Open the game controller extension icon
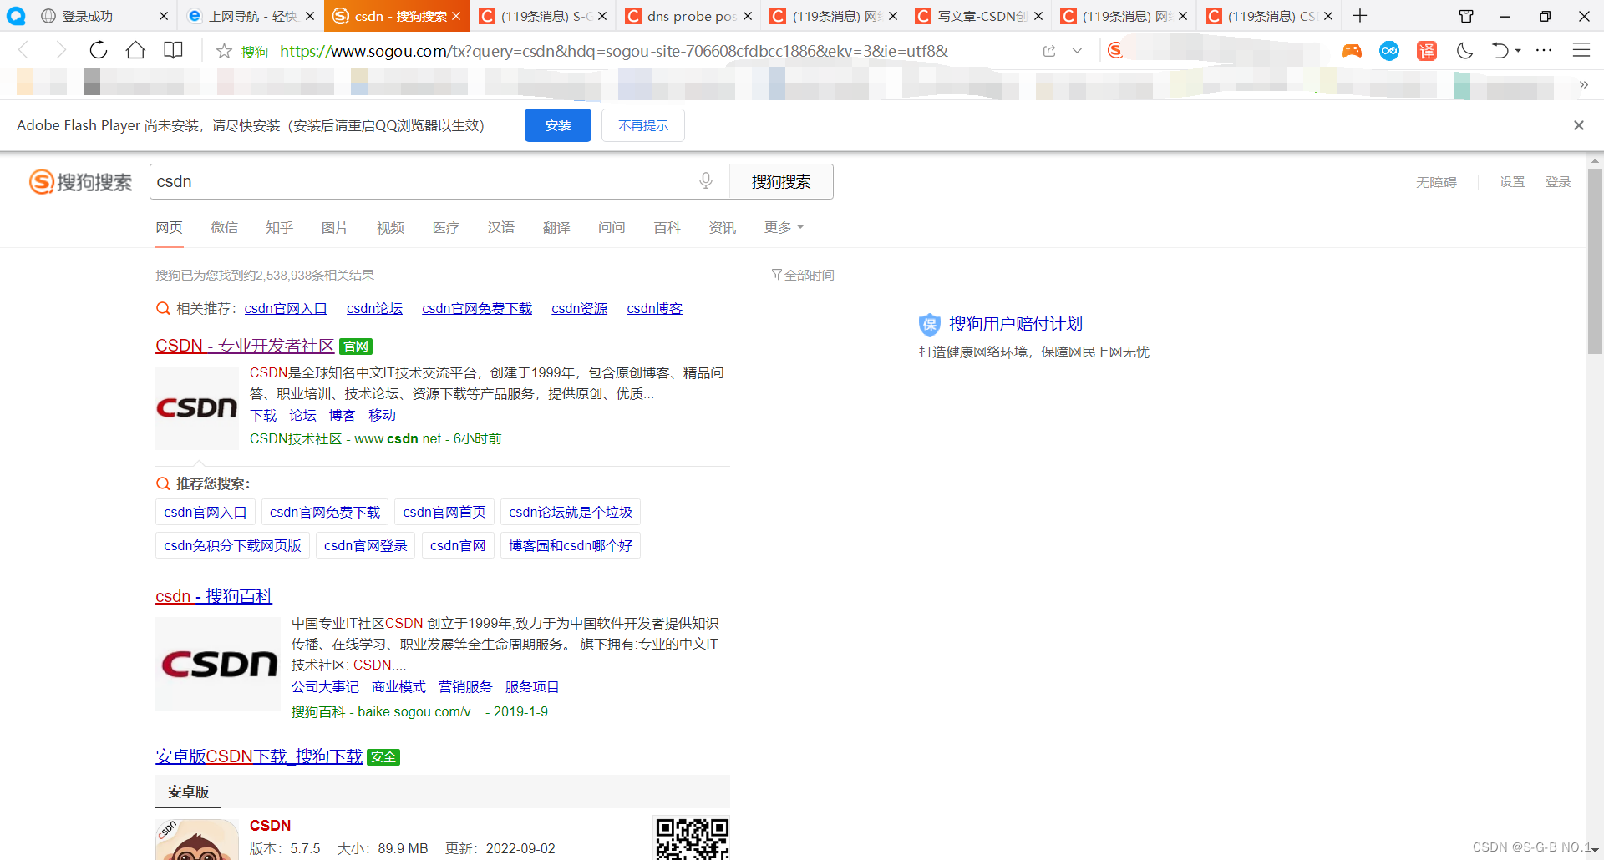Screen dimensions: 1604x860 (x=1352, y=51)
